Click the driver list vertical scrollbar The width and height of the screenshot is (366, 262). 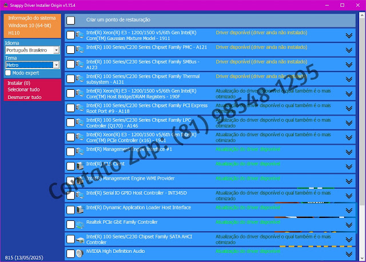[x=362, y=112]
